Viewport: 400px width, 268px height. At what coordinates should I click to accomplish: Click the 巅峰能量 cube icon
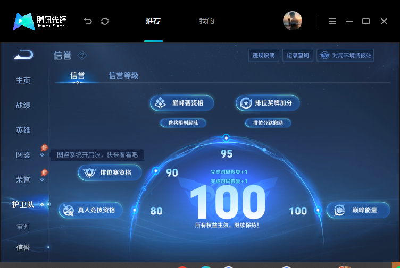(x=339, y=210)
